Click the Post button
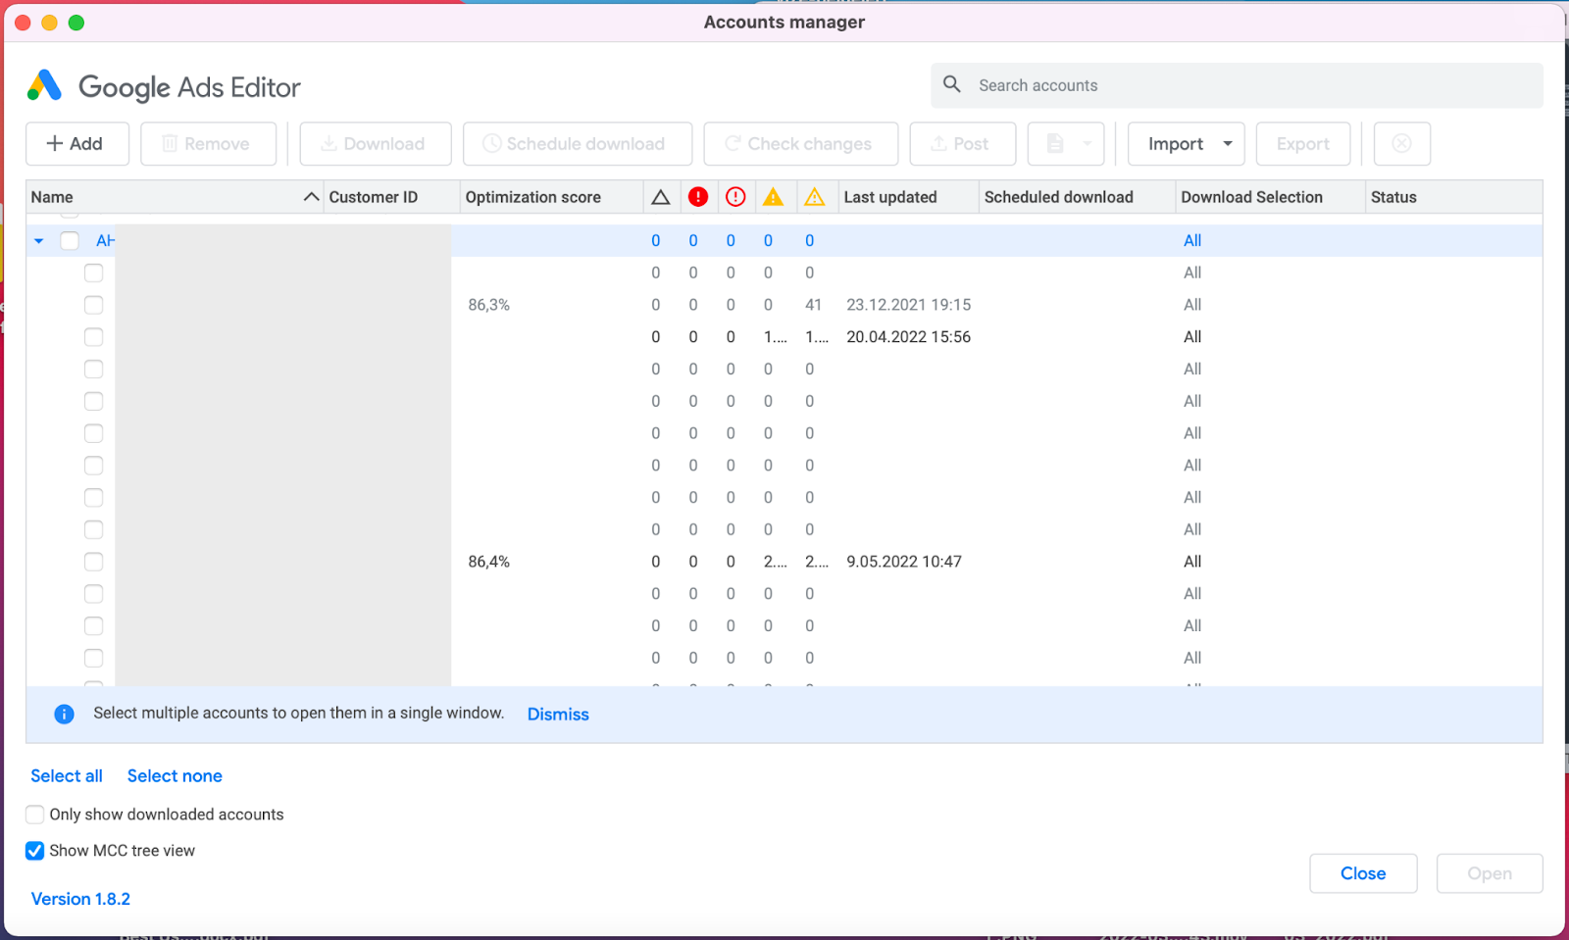The height and width of the screenshot is (940, 1569). (963, 144)
